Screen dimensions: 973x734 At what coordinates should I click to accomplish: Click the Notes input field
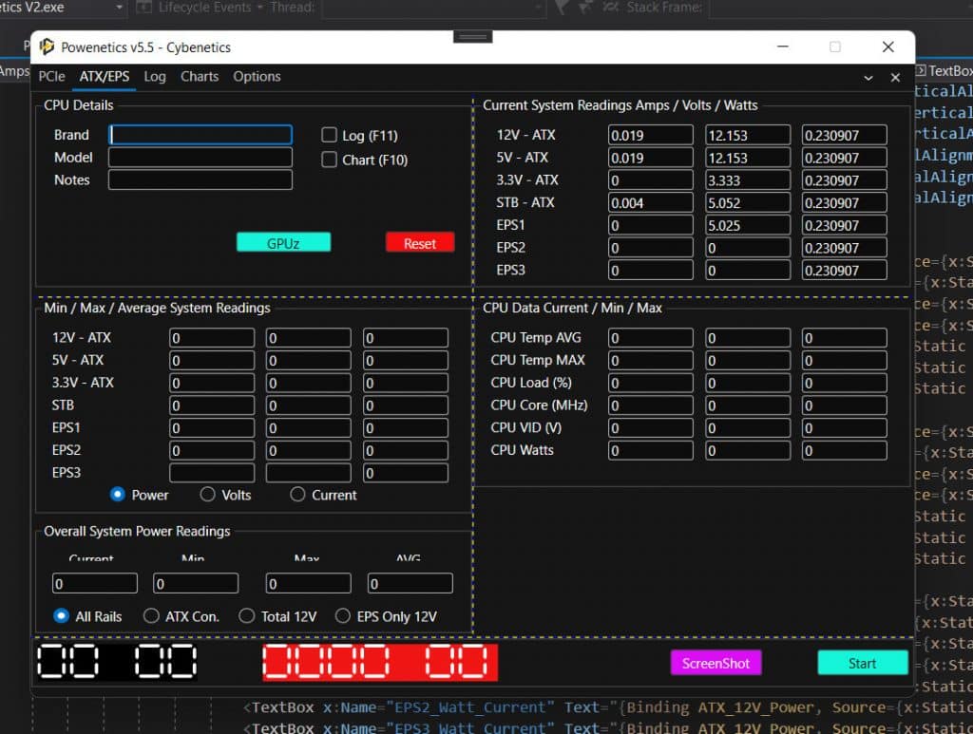point(200,179)
